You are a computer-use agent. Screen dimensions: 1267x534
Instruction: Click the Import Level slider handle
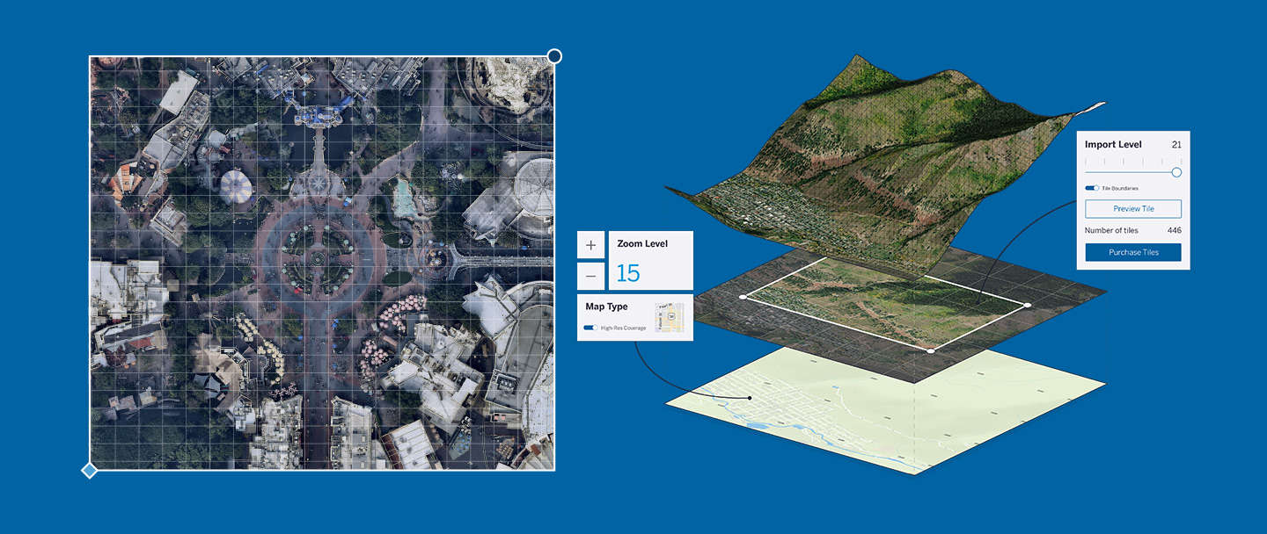[1176, 172]
